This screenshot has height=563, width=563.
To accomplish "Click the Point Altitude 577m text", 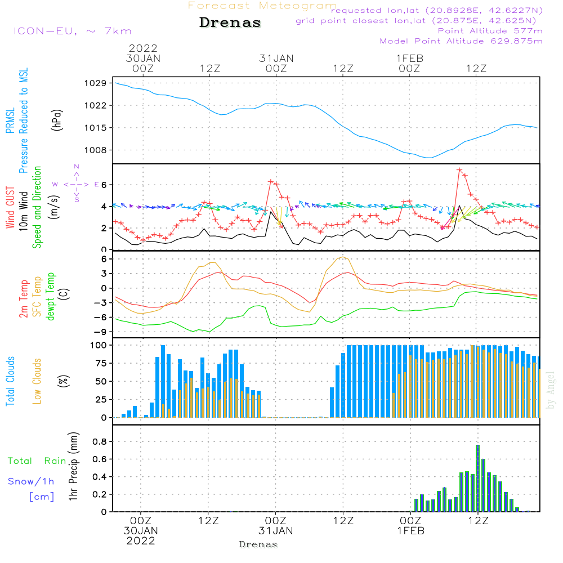I will pyautogui.click(x=490, y=31).
